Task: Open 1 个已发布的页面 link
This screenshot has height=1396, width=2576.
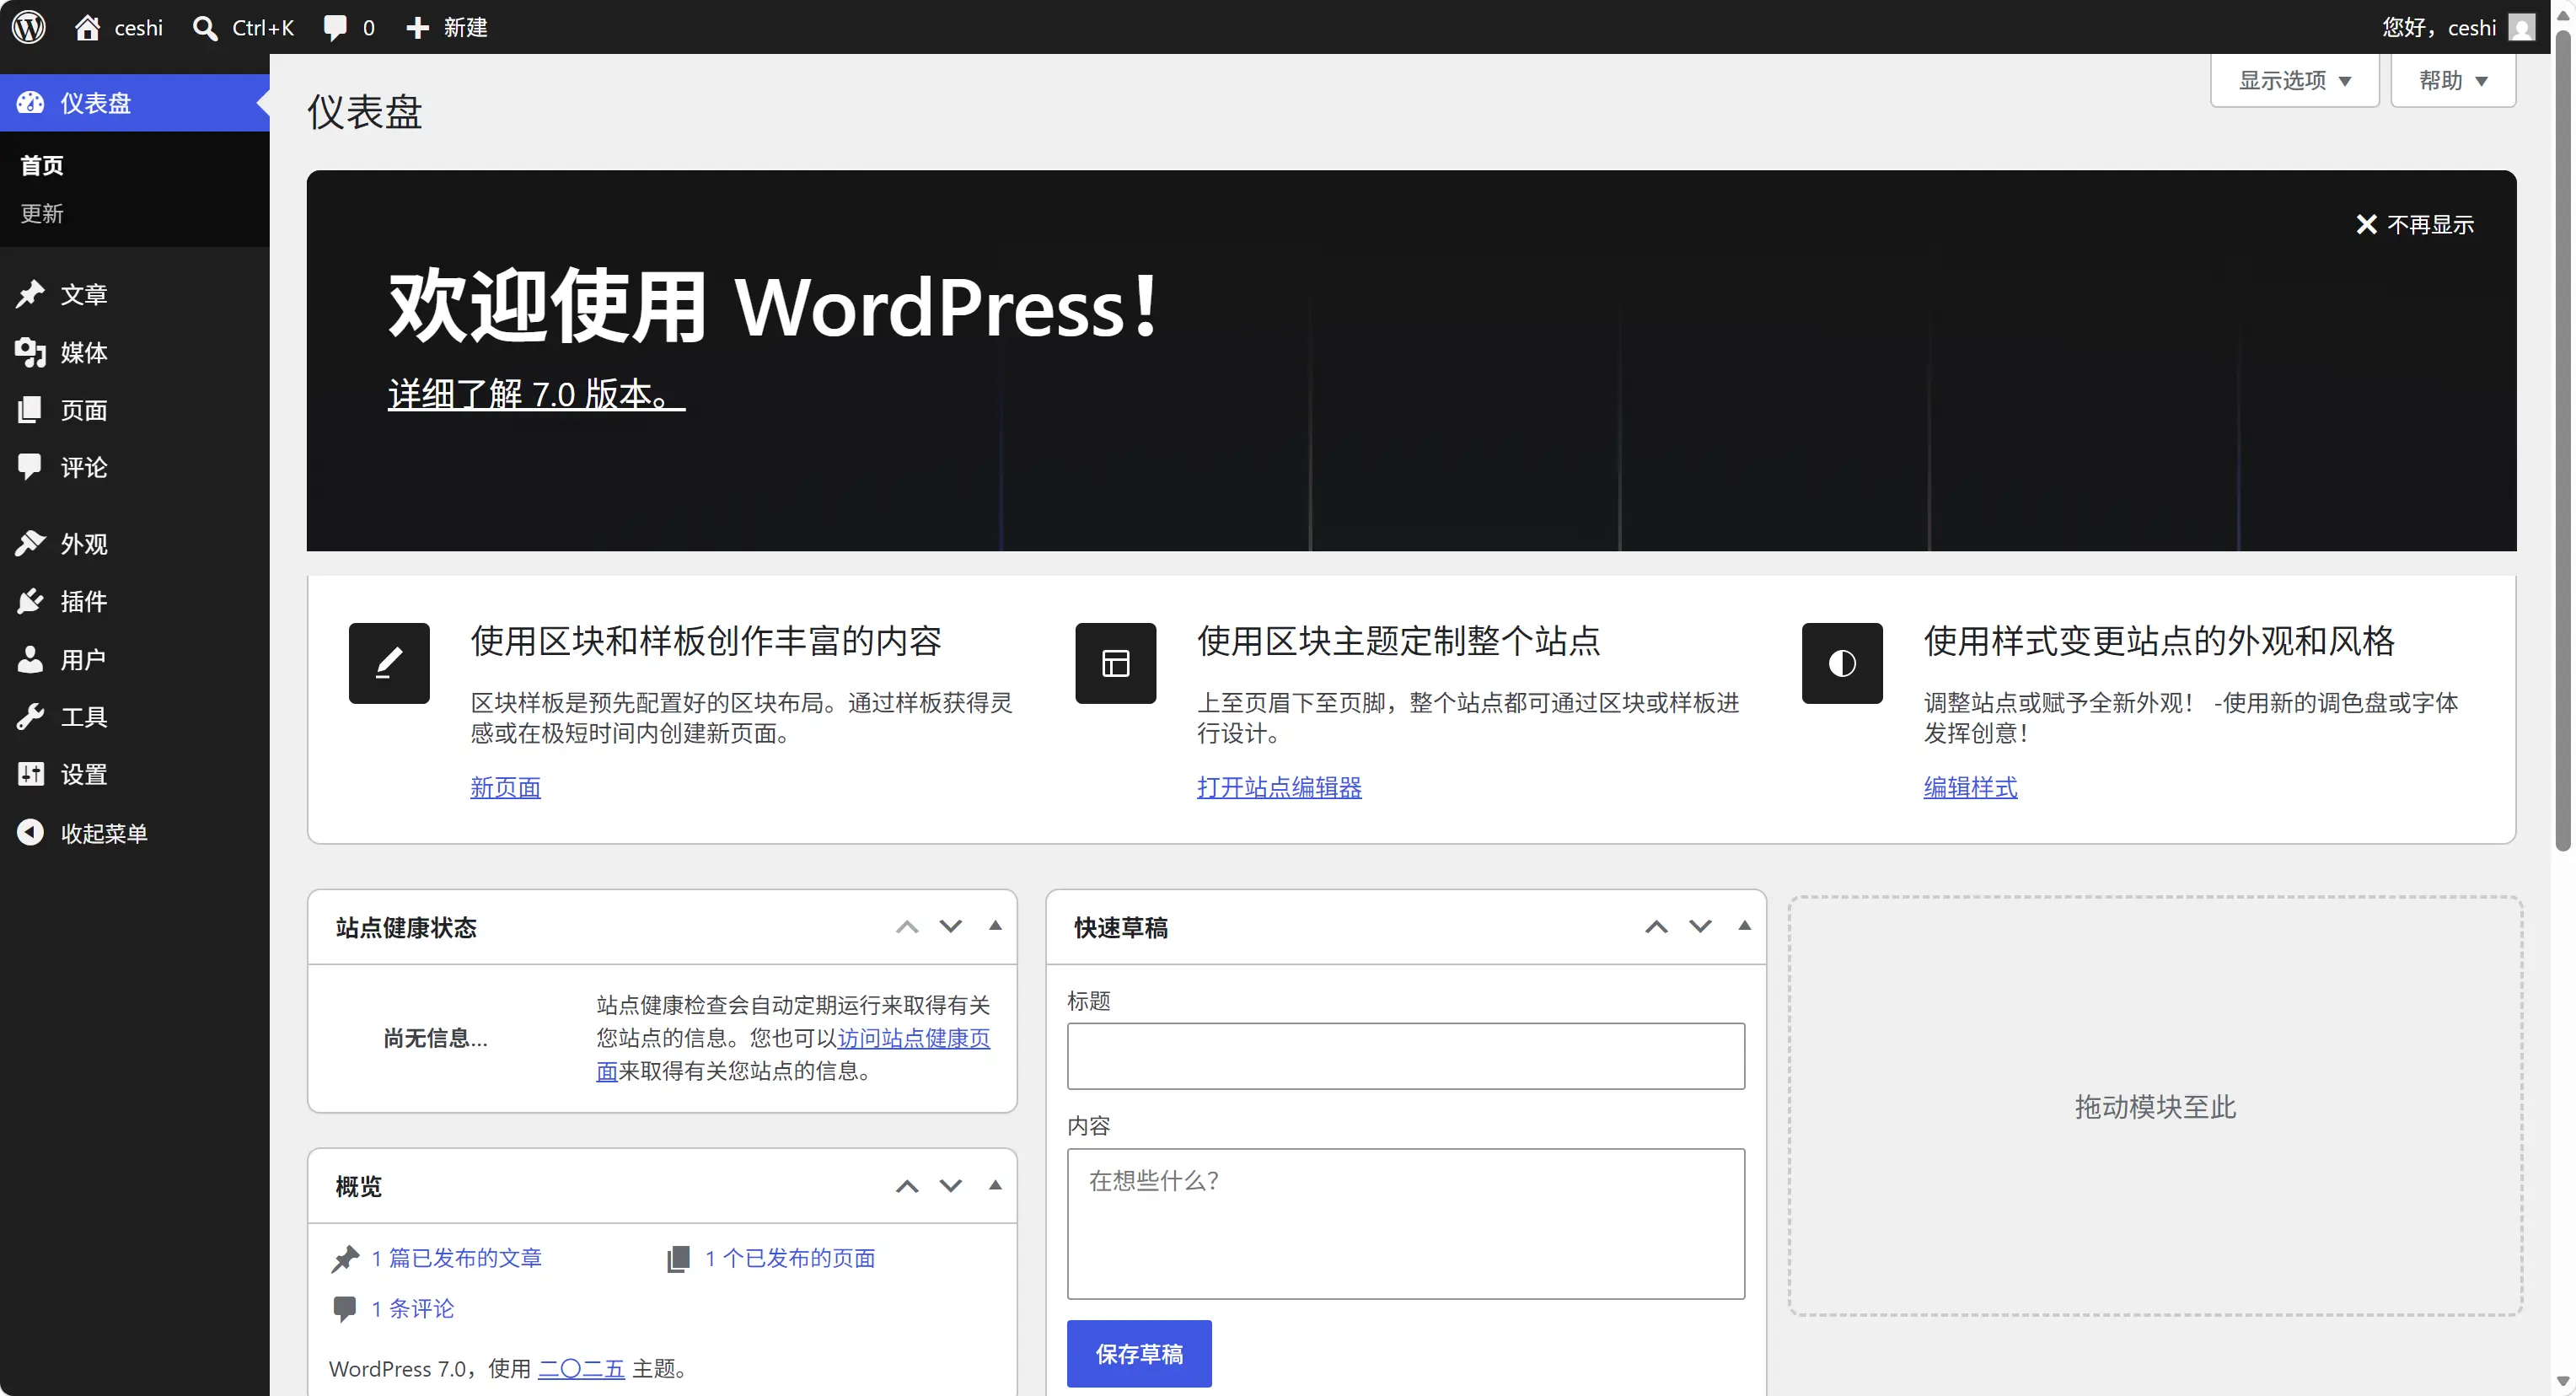Action: (x=790, y=1258)
